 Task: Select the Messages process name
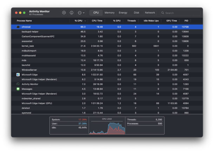(x=27, y=89)
